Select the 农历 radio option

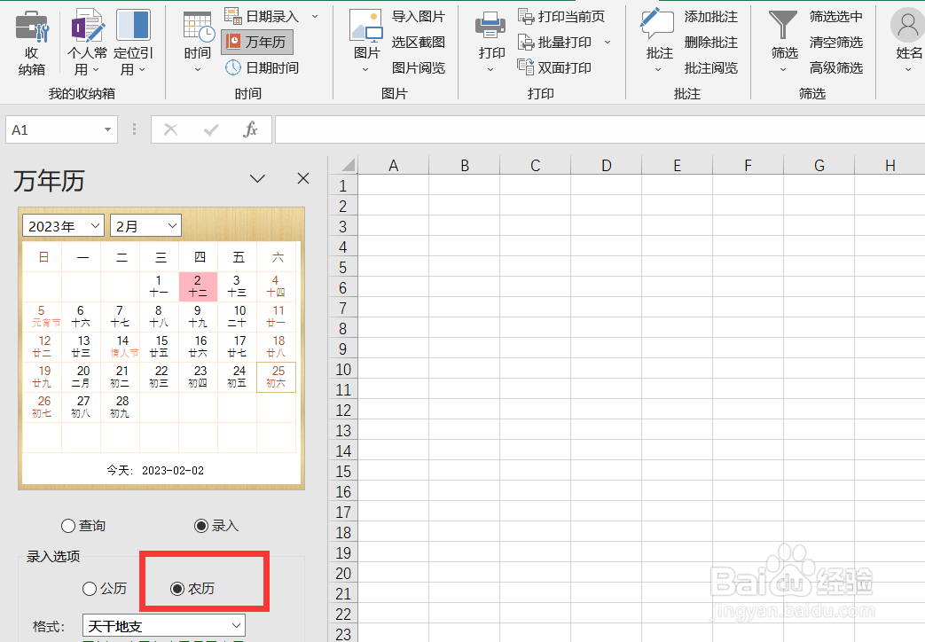click(x=177, y=588)
